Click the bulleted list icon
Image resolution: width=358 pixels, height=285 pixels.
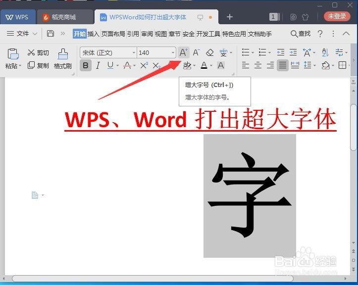tap(246, 52)
